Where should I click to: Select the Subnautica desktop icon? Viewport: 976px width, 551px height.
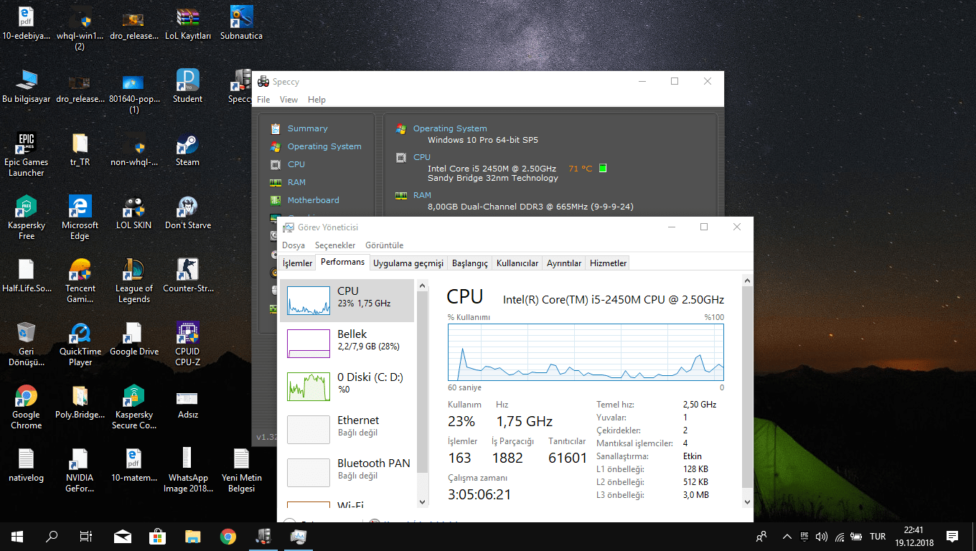click(241, 24)
